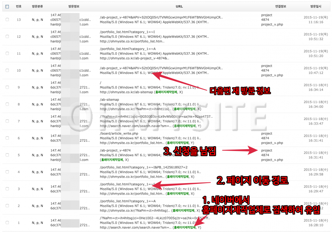The image size is (332, 233).
Task: Click the 방문분류 column header
Action: point(37,7)
